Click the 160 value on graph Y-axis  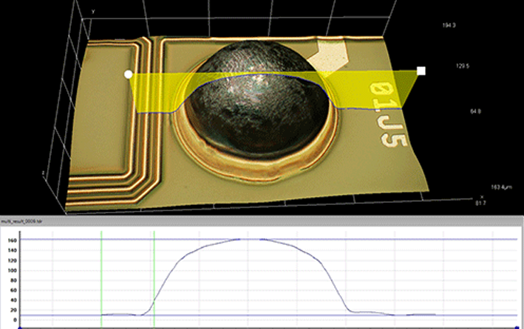coord(11,240)
